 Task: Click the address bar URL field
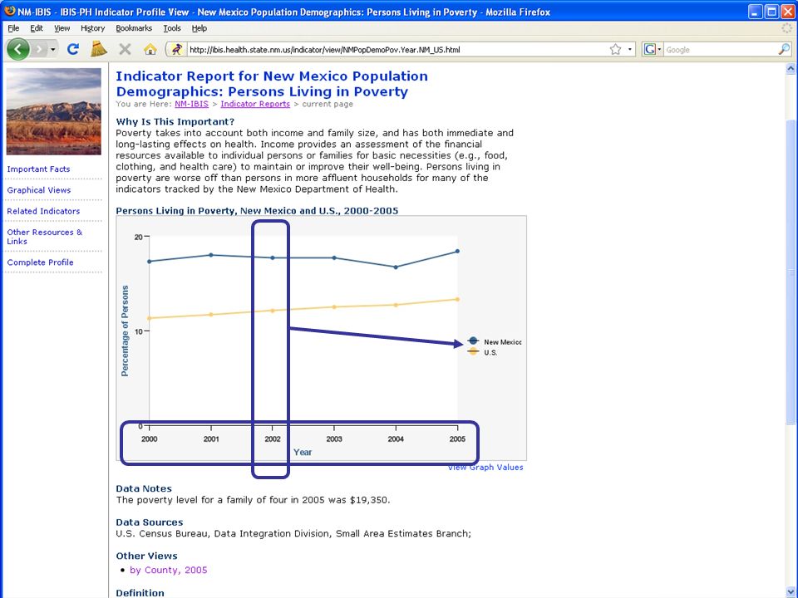[x=397, y=49]
